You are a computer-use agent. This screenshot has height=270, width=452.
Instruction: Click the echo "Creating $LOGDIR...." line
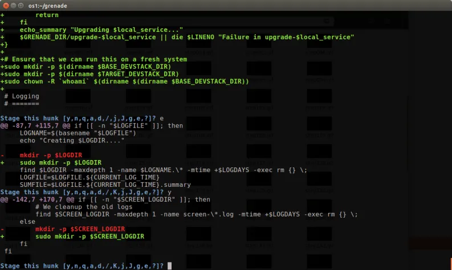pos(72,141)
